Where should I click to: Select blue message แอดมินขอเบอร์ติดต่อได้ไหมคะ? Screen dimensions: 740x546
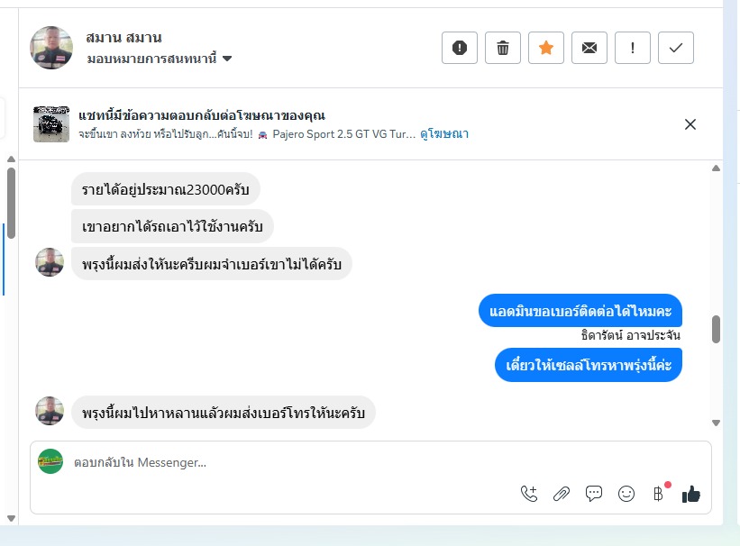point(580,311)
